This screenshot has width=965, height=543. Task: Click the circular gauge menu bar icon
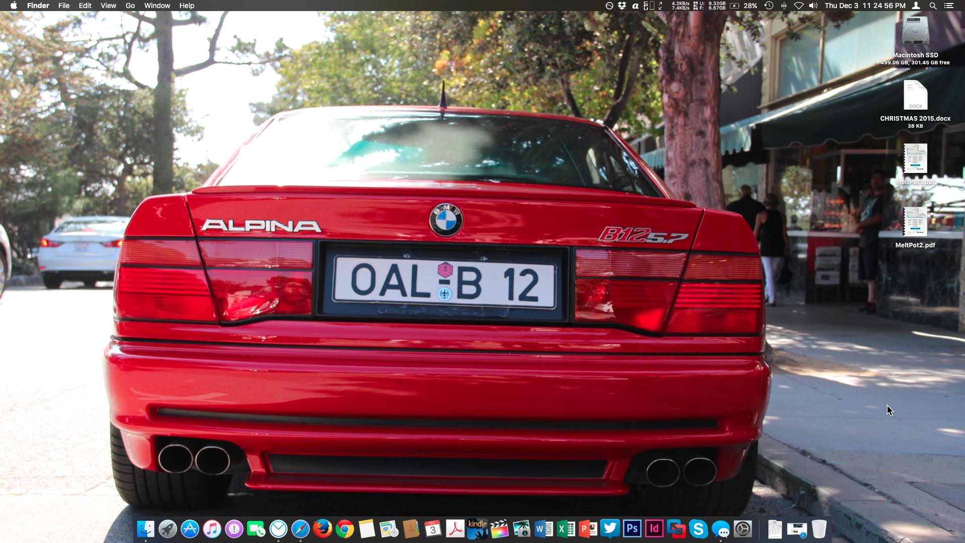tap(609, 6)
